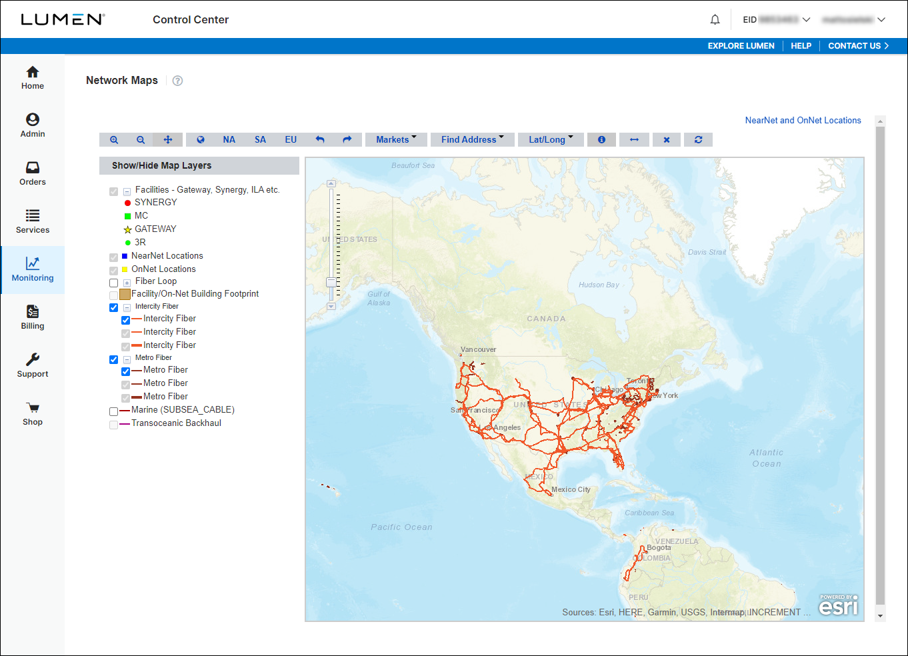Open EID account dropdown
The height and width of the screenshot is (656, 908).
tap(777, 20)
